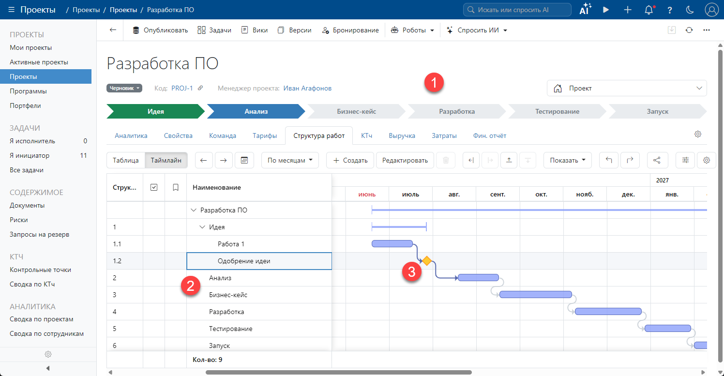Click the Создать button
The height and width of the screenshot is (376, 724).
(x=350, y=160)
